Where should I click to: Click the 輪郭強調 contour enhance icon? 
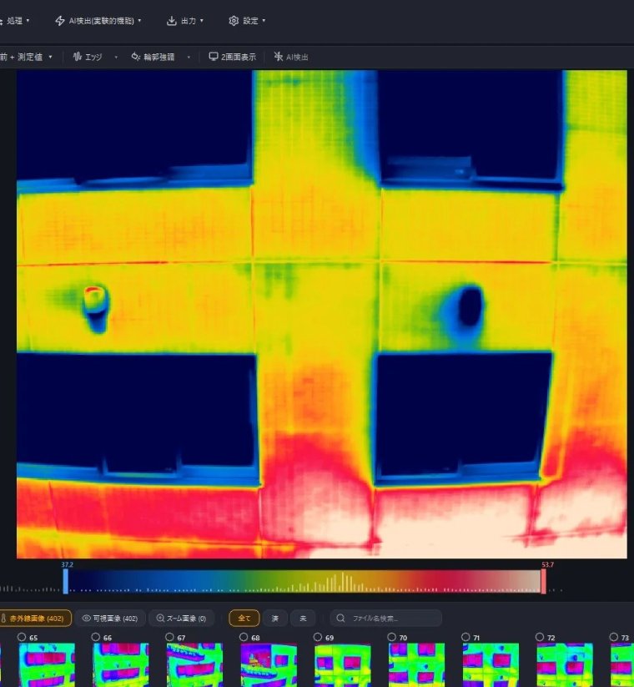click(x=136, y=57)
